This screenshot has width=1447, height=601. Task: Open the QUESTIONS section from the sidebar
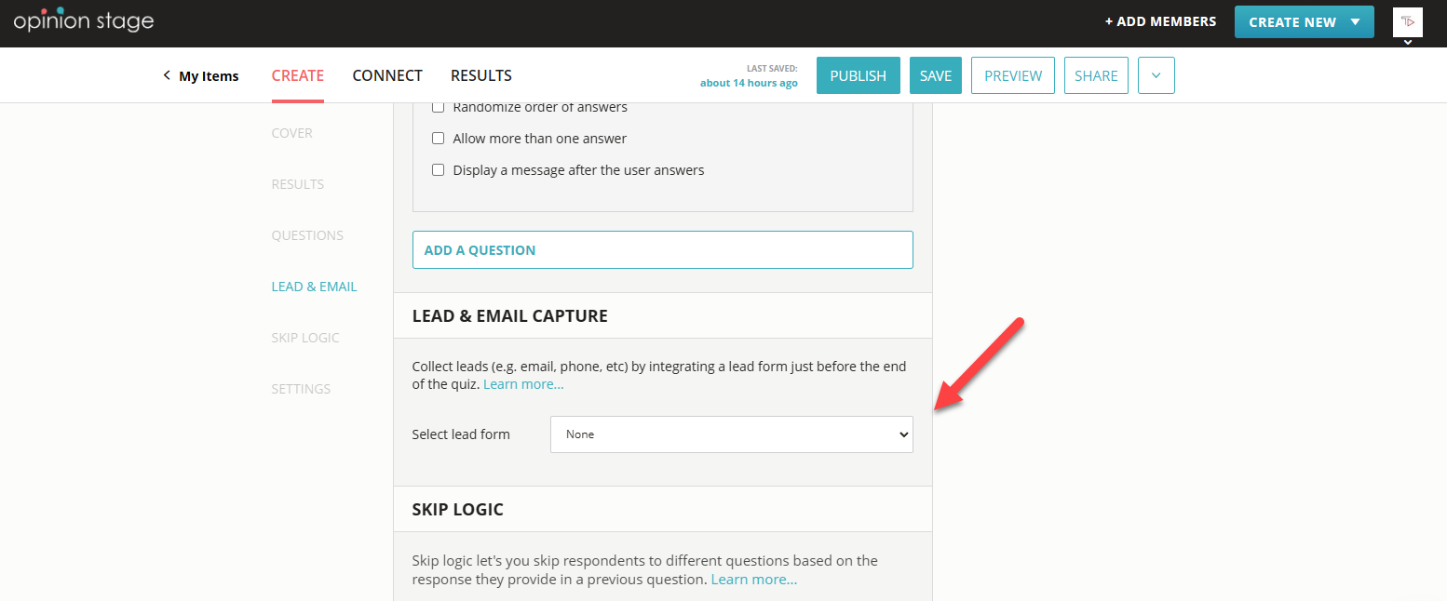(307, 234)
